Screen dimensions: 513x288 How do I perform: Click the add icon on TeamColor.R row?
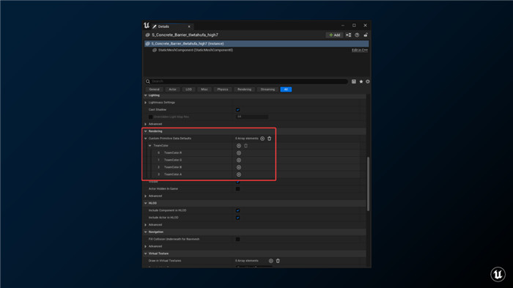(x=239, y=153)
